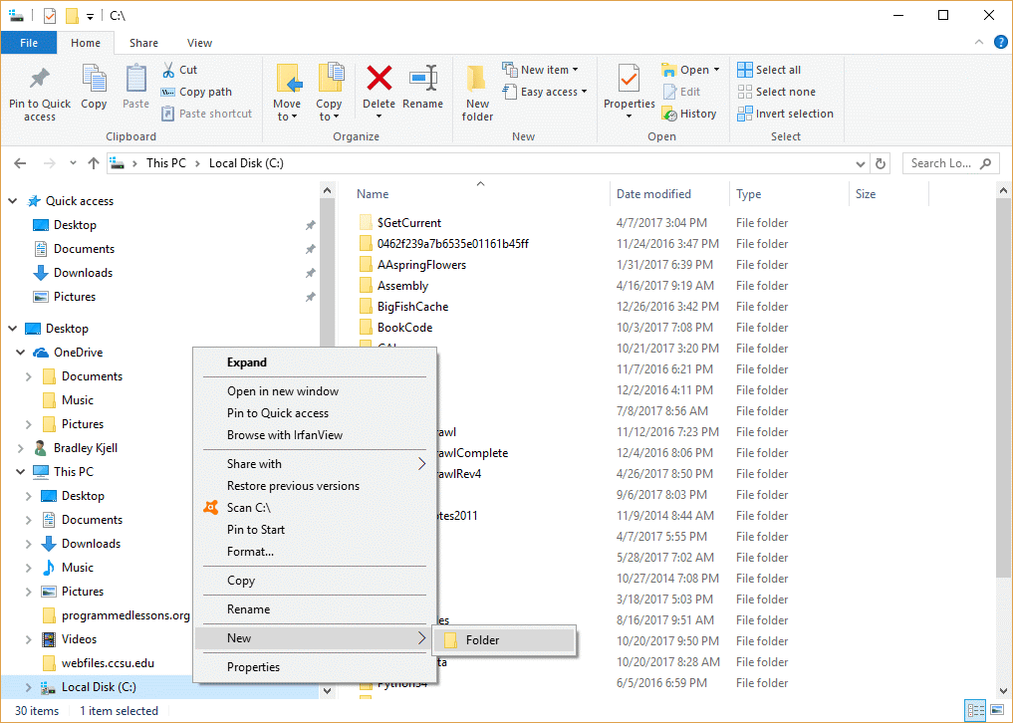
Task: Select the AAspringFlowers folder
Action: click(421, 265)
